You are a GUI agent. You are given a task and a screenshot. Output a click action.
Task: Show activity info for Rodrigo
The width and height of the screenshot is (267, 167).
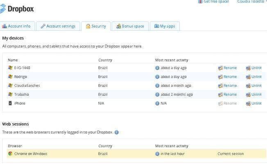[x=157, y=77]
